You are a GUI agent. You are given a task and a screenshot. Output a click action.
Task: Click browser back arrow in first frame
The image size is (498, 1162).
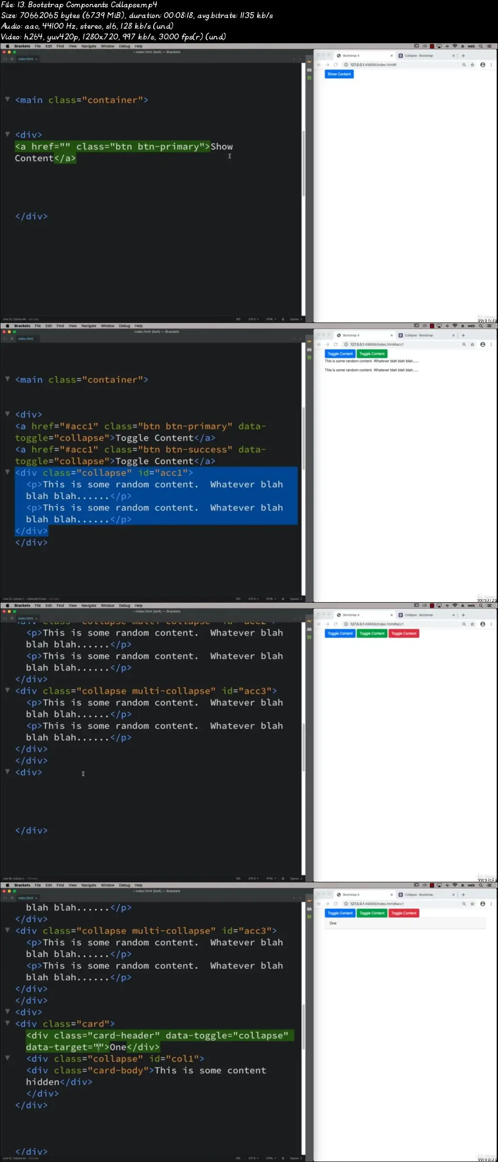click(x=319, y=65)
